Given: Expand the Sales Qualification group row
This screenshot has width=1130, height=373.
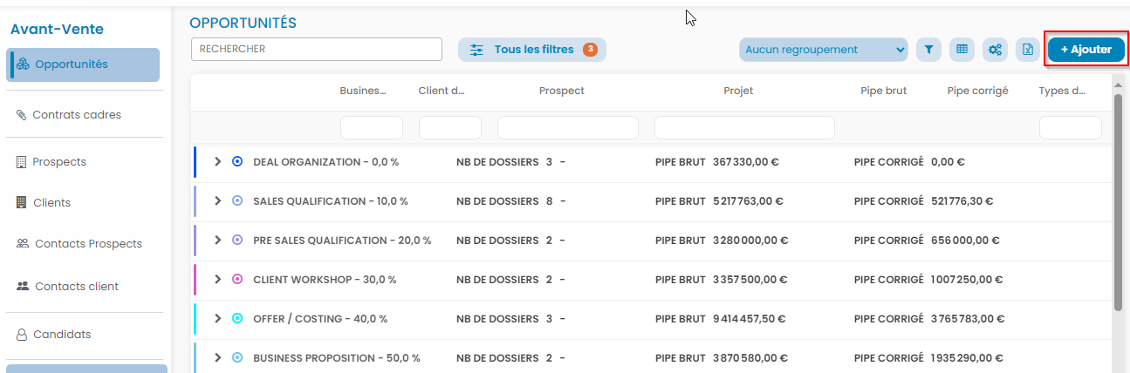Looking at the screenshot, I should [218, 201].
